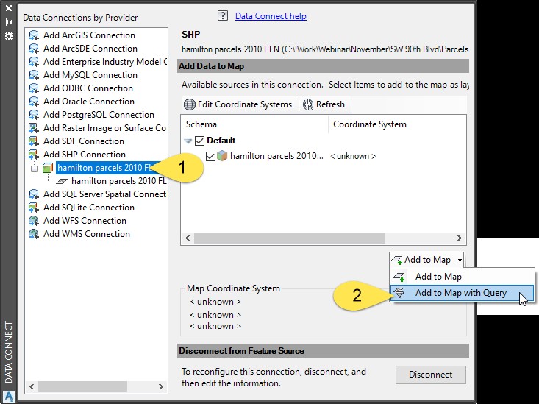
Task: Click the Refresh arrows icon
Action: [x=308, y=104]
